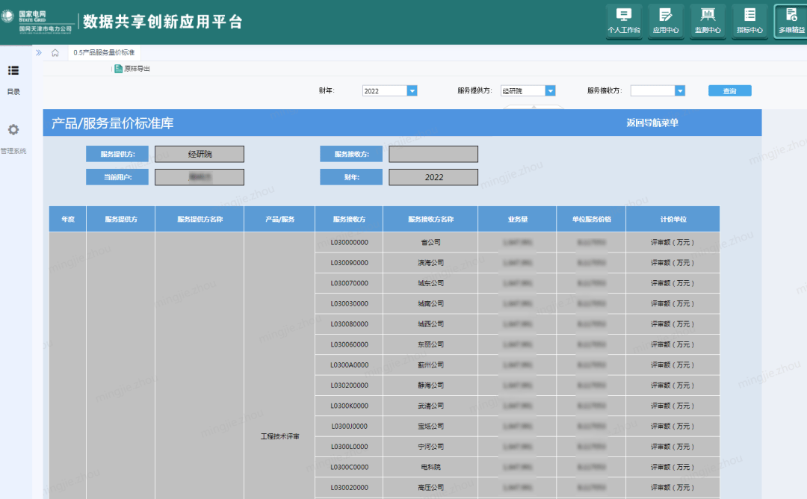Click the 服务接收方 label button in the form

point(351,154)
